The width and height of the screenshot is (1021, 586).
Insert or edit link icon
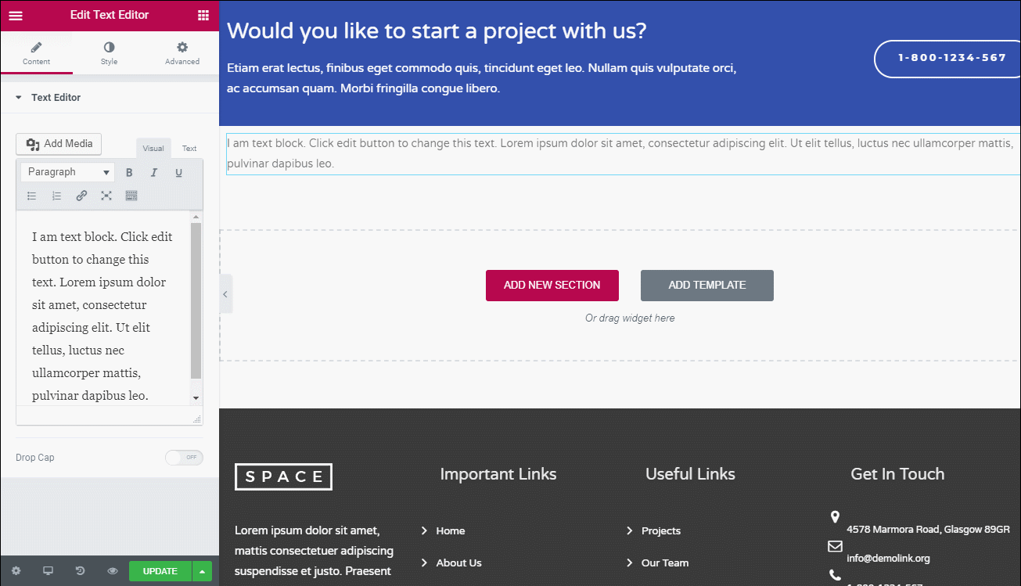click(81, 196)
